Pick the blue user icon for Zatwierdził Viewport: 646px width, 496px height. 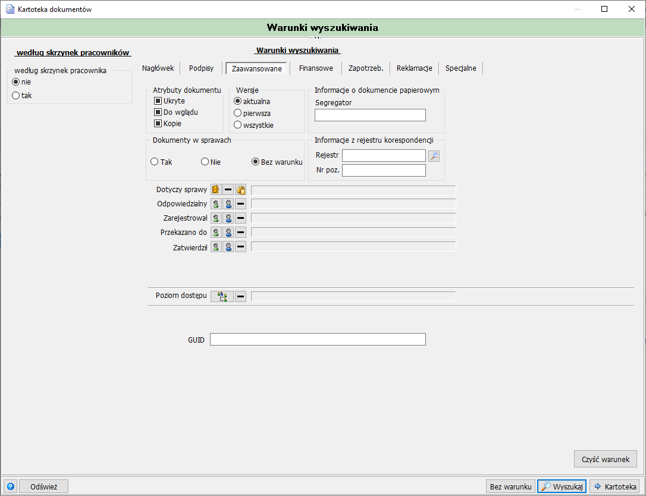(x=228, y=247)
